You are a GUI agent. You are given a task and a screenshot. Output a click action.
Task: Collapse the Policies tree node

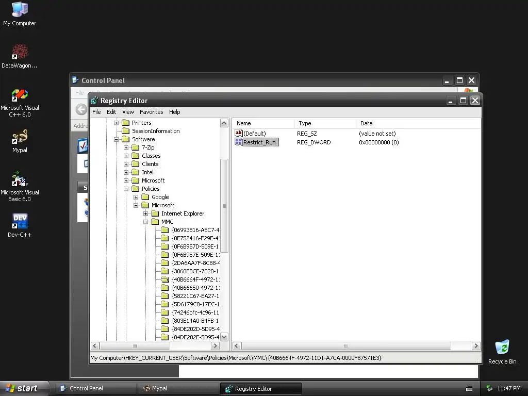click(x=126, y=189)
